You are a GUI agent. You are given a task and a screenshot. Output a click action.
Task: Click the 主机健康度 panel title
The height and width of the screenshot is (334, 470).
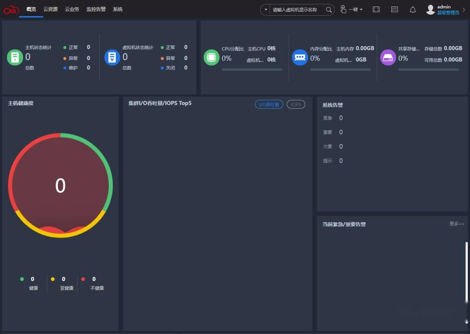[x=21, y=103]
